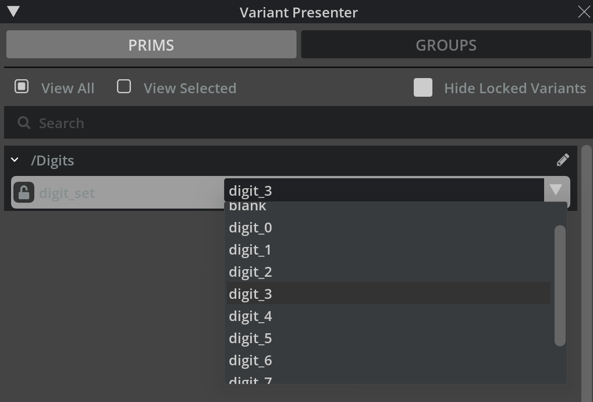Collapse the /Digits prim section

pos(15,160)
